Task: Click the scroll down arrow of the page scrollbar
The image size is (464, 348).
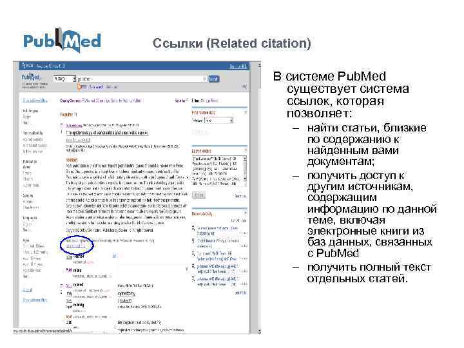Action: coord(260,331)
